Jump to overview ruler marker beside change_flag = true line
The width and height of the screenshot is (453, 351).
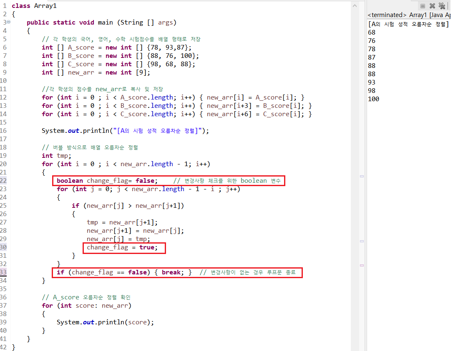(362, 241)
